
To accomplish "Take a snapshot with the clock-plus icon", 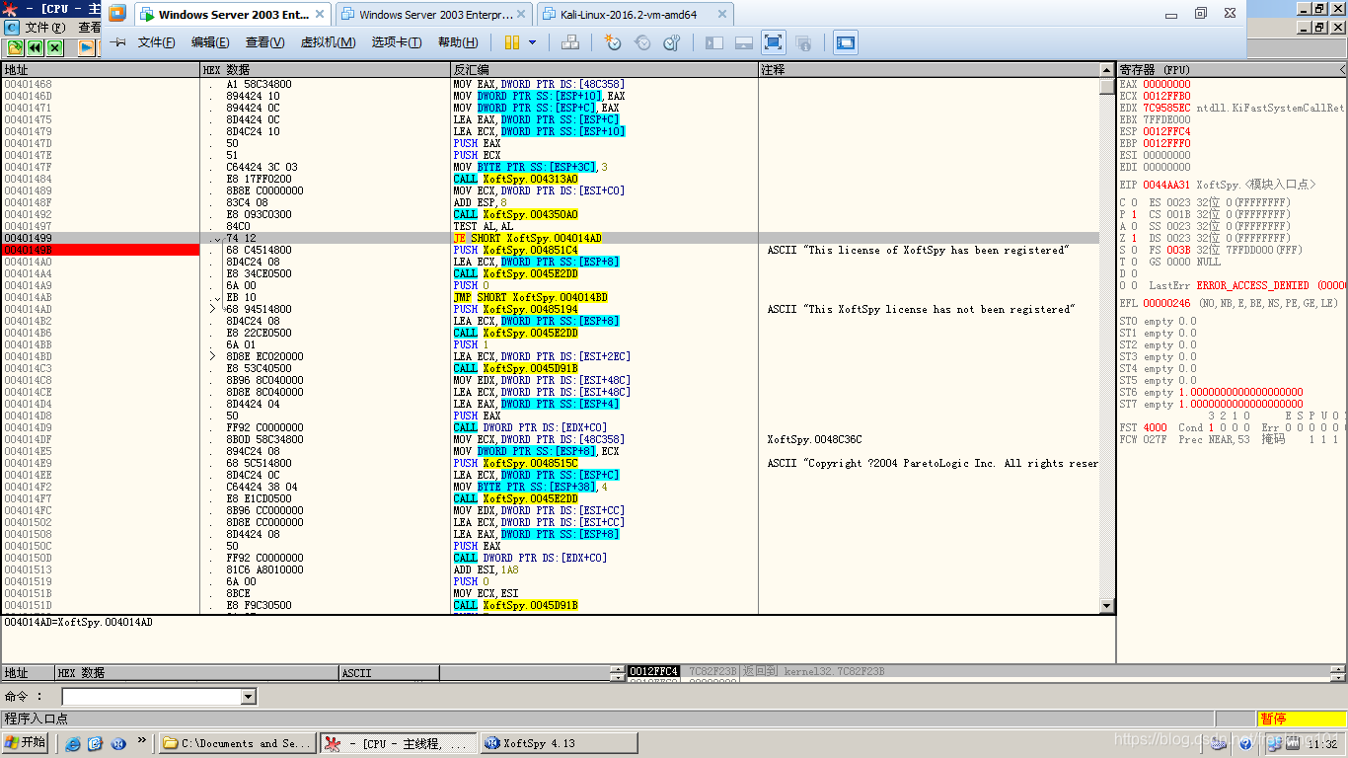I will tap(613, 42).
